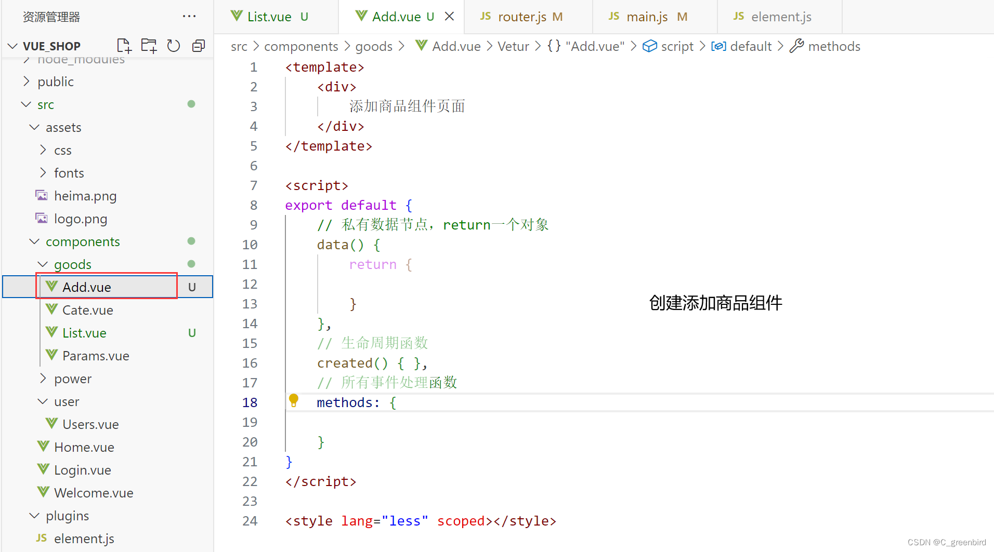Click heima.png image file icon

click(42, 195)
